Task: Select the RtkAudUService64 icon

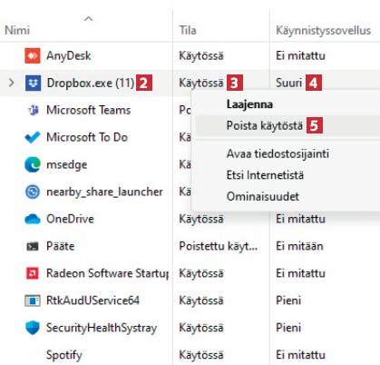Action: pyautogui.click(x=33, y=301)
